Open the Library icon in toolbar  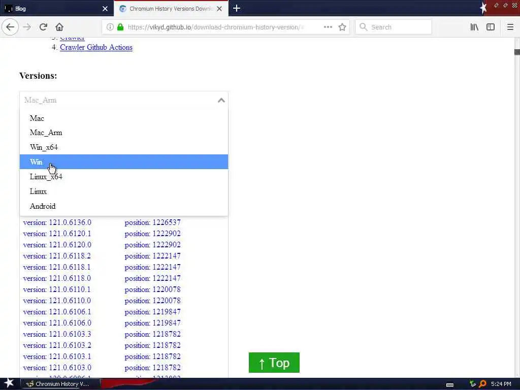[x=474, y=27]
